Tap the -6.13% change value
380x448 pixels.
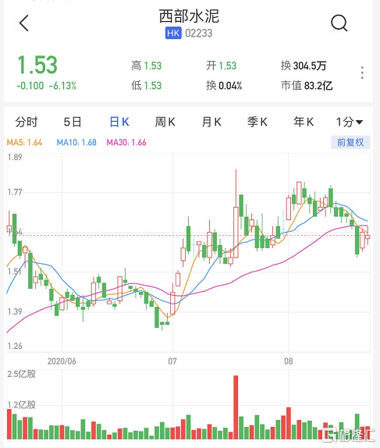point(63,86)
